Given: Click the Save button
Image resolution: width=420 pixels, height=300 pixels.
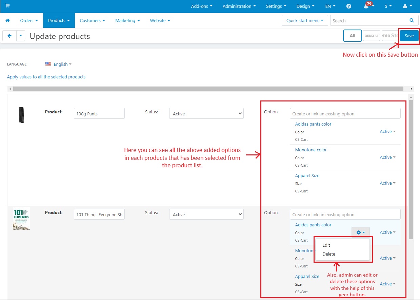Looking at the screenshot, I should (x=409, y=36).
